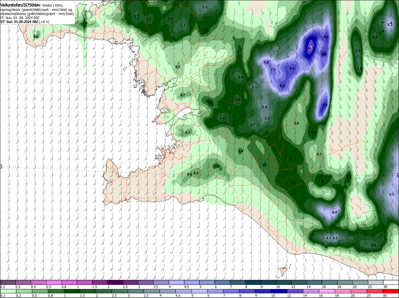Viewport: 399px width, 298px height.
Task: Click the 2.1 precipitation value
Action: tap(136, 16)
